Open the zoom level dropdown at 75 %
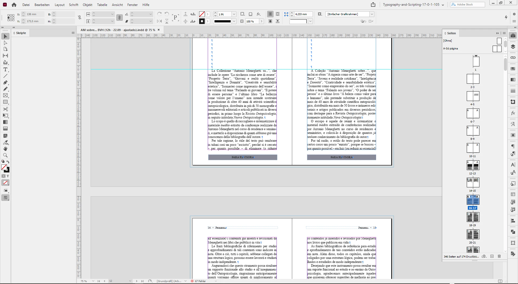Viewport: 518px width, 284px height. (x=93, y=281)
